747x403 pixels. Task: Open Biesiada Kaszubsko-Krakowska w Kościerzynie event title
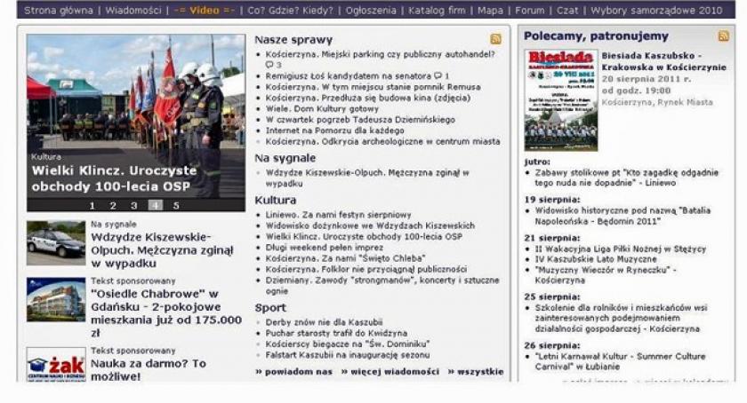coord(663,61)
